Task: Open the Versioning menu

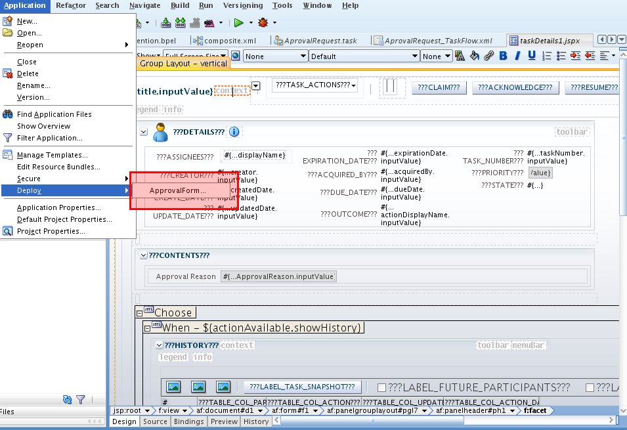Action: point(243,6)
